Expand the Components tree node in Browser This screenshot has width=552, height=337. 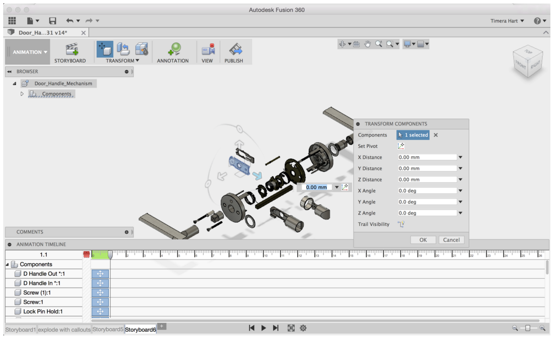tap(22, 94)
